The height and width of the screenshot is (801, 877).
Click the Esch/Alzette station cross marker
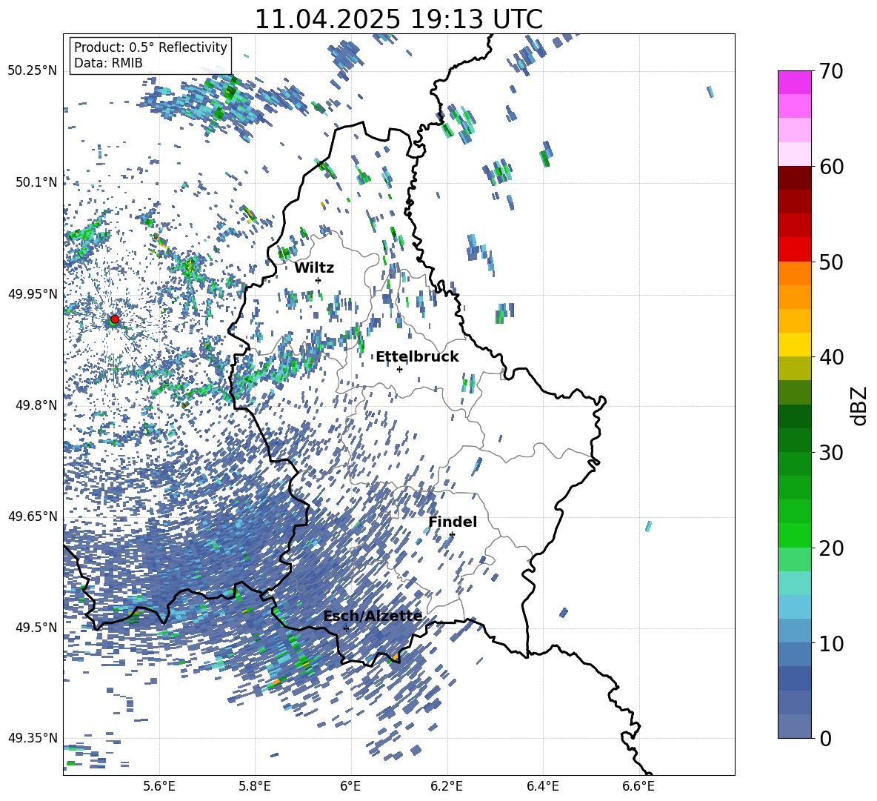346,628
